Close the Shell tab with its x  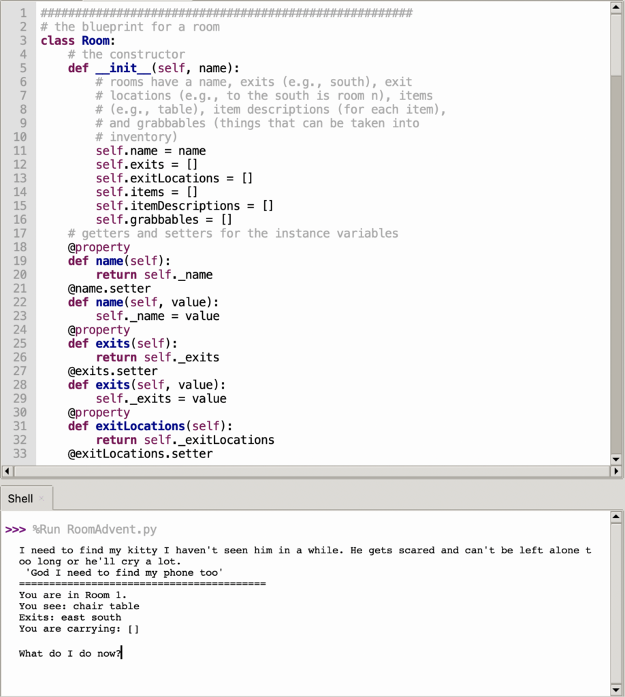pos(41,499)
